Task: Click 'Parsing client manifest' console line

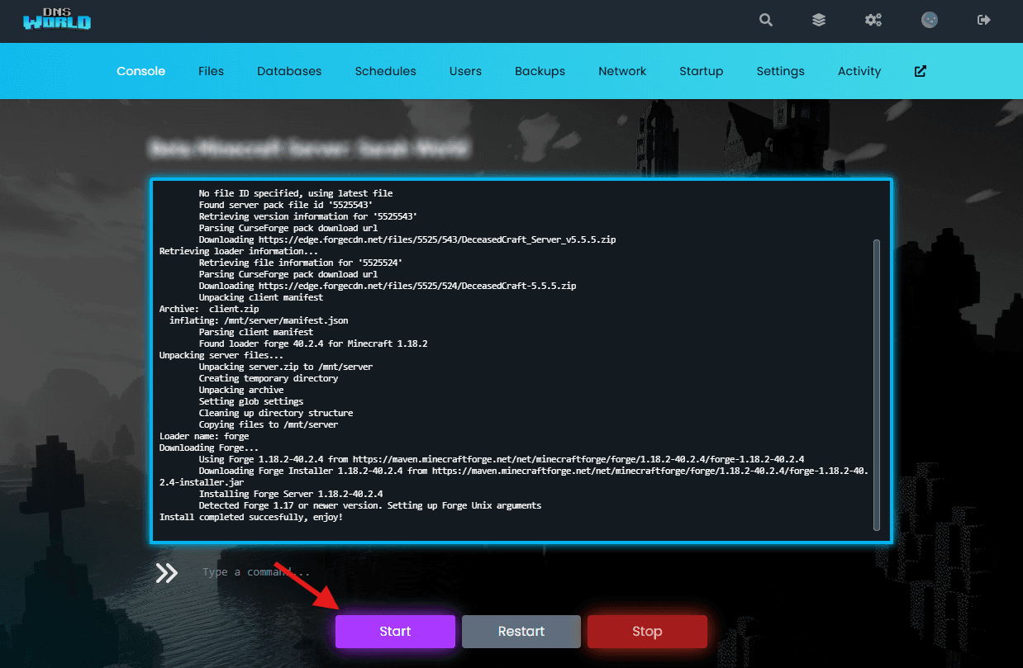Action: (x=256, y=332)
